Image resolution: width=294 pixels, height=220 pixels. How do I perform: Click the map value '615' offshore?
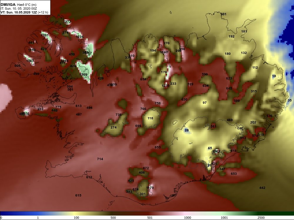pyautogui.click(x=78, y=195)
